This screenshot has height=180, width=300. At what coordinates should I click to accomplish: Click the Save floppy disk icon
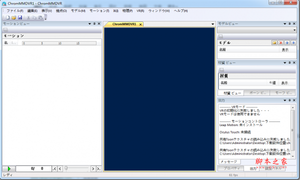pos(20,17)
